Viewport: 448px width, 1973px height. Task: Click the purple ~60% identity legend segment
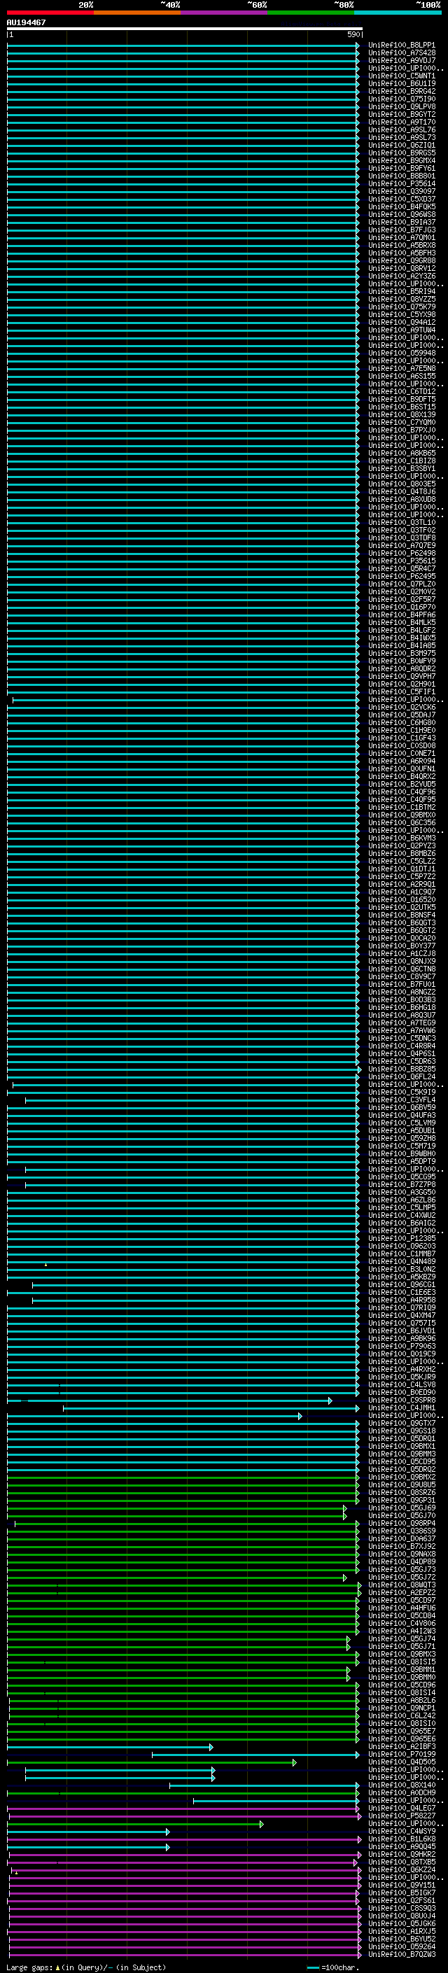[x=223, y=13]
